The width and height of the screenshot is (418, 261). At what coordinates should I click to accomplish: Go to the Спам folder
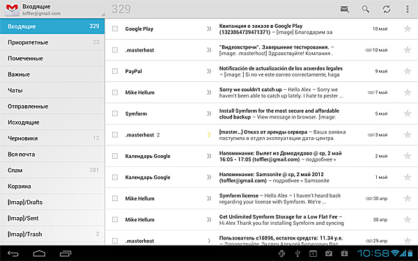[x=52, y=171]
